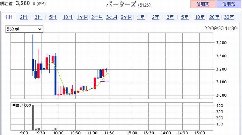
Task: Open the 5日 period chart
Action: pyautogui.click(x=53, y=17)
